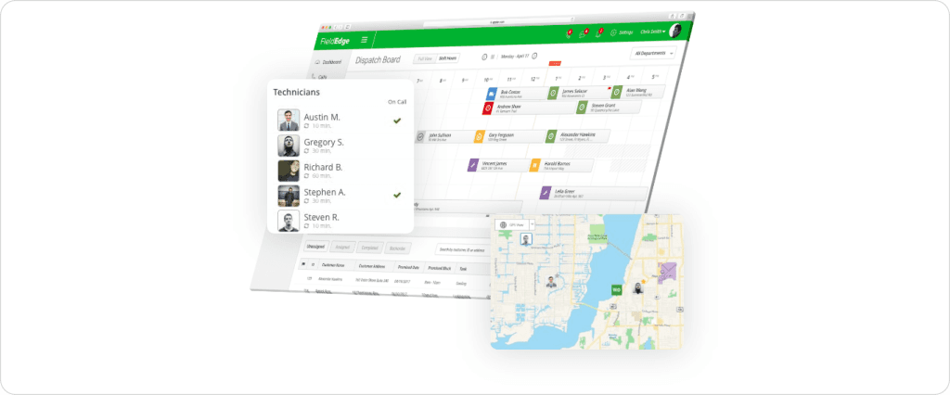Select the bearded technician pin near WO marker
The width and height of the screenshot is (950, 395).
(638, 288)
